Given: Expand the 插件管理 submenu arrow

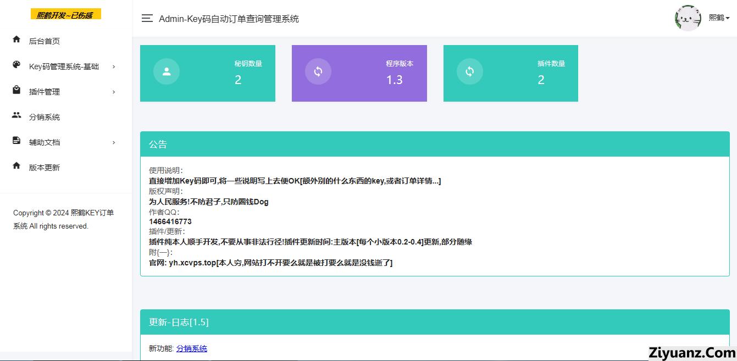Looking at the screenshot, I should (114, 92).
